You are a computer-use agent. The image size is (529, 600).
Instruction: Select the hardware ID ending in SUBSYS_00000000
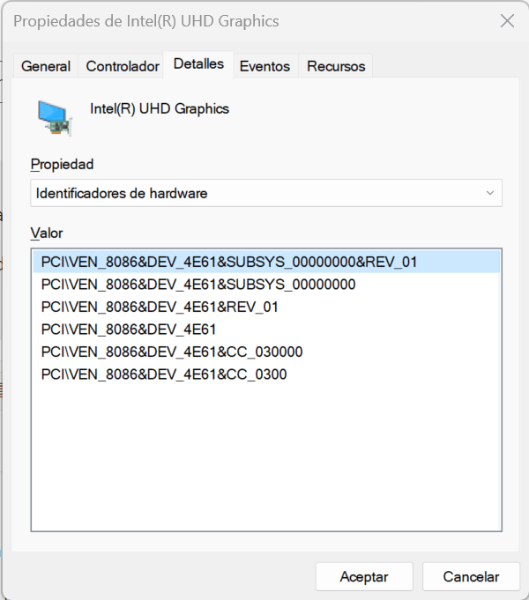click(266, 285)
